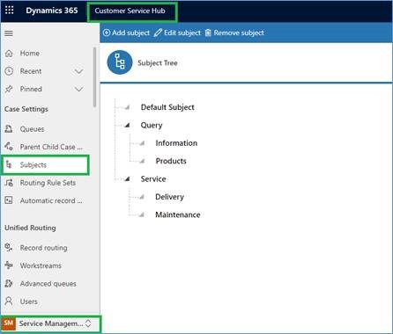Click the Service Management area name
Viewport: 393px width, 334px height.
[51, 323]
